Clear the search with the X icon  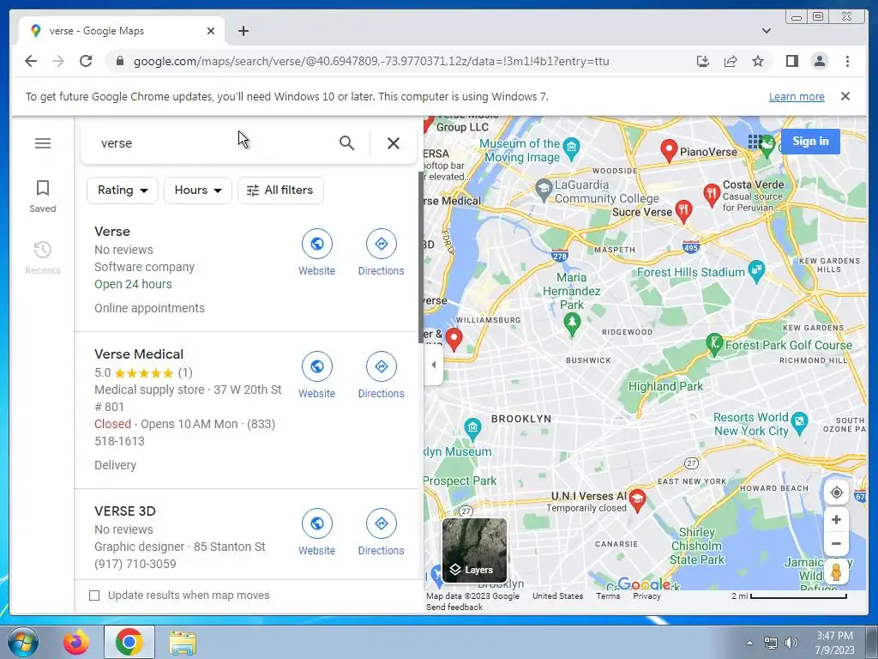pos(393,143)
